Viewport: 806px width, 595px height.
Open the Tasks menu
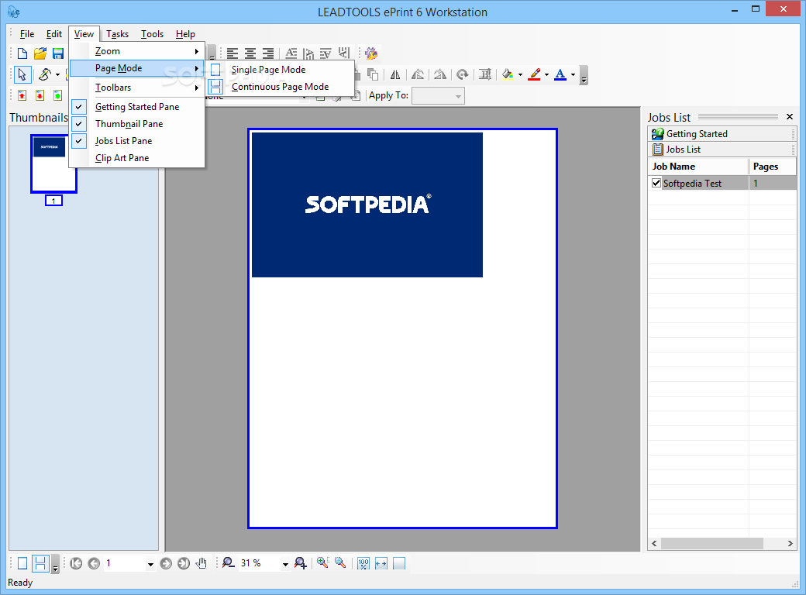click(x=117, y=34)
